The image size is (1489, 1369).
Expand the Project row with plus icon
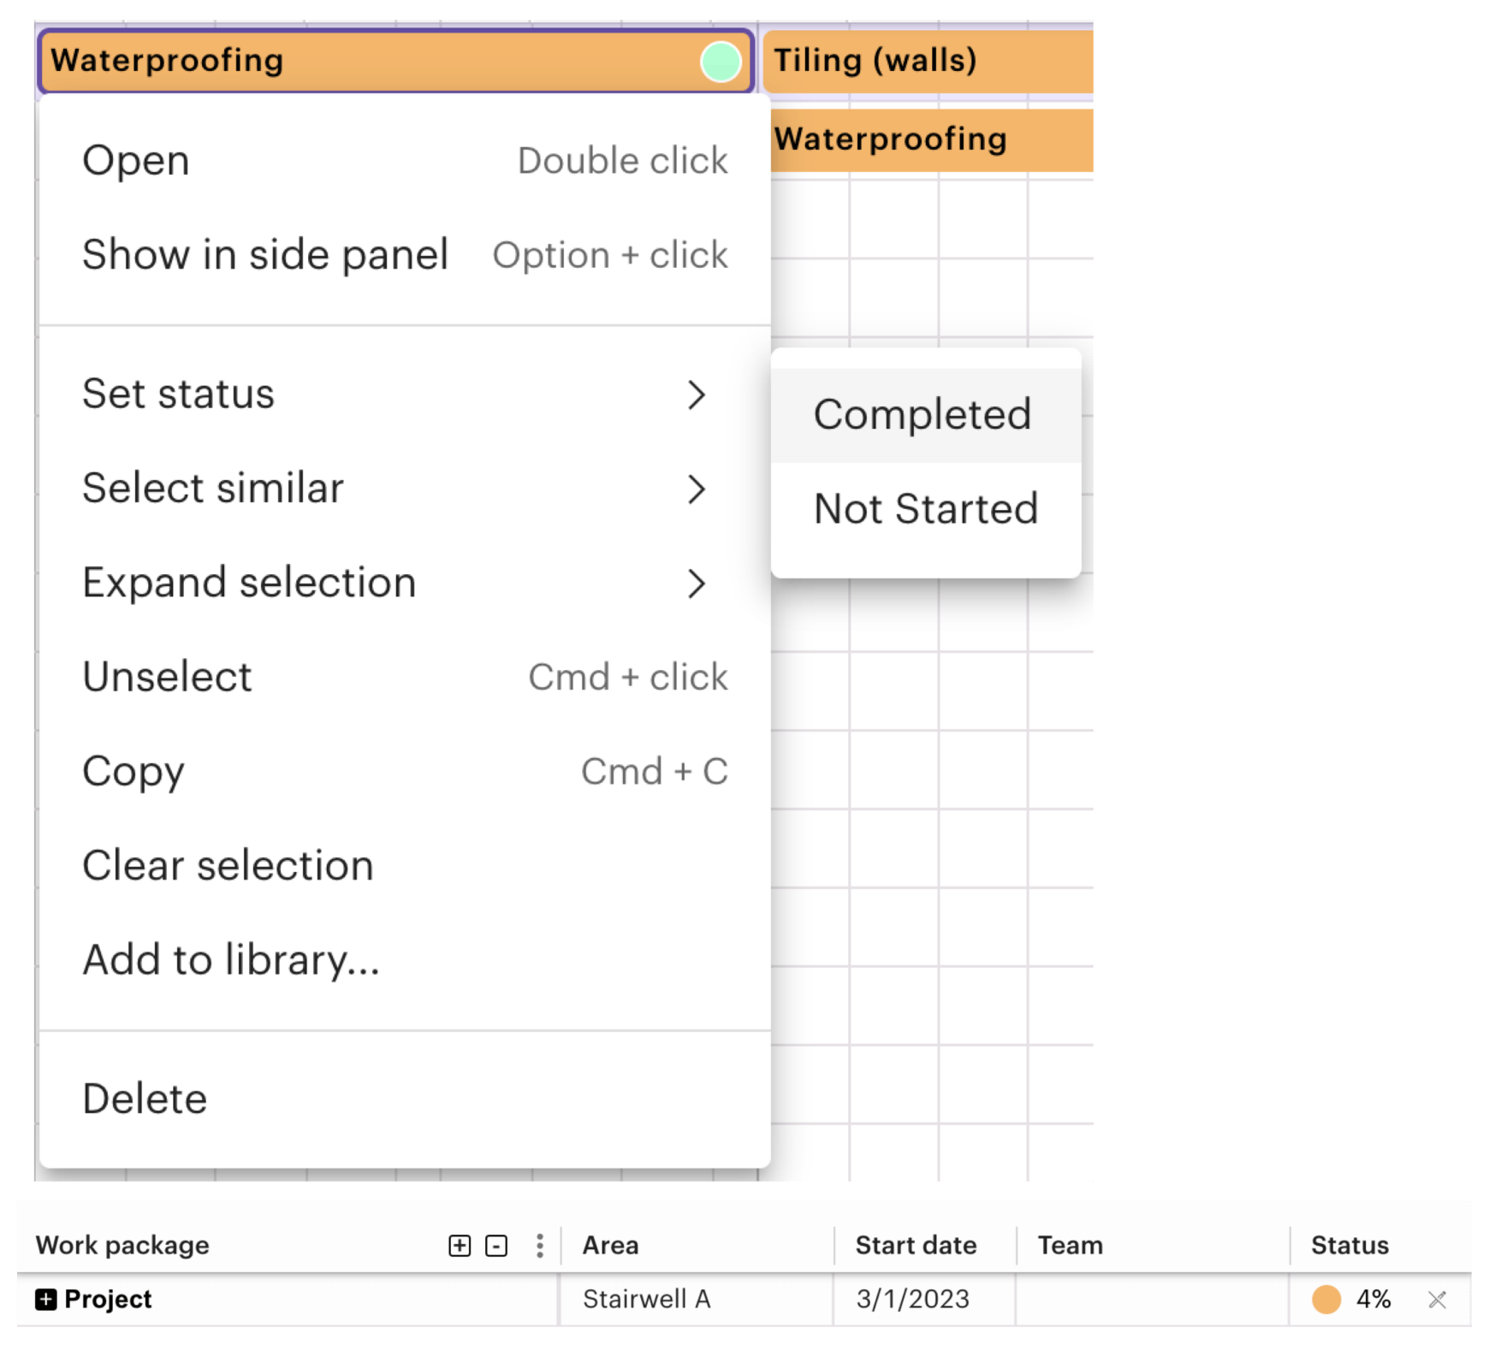(45, 1300)
